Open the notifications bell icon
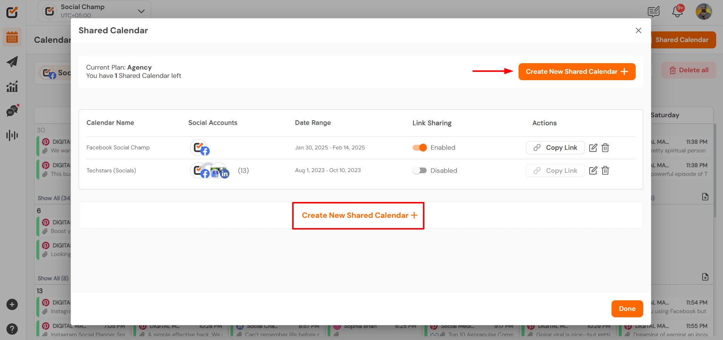Viewport: 723px width, 340px height. point(678,11)
